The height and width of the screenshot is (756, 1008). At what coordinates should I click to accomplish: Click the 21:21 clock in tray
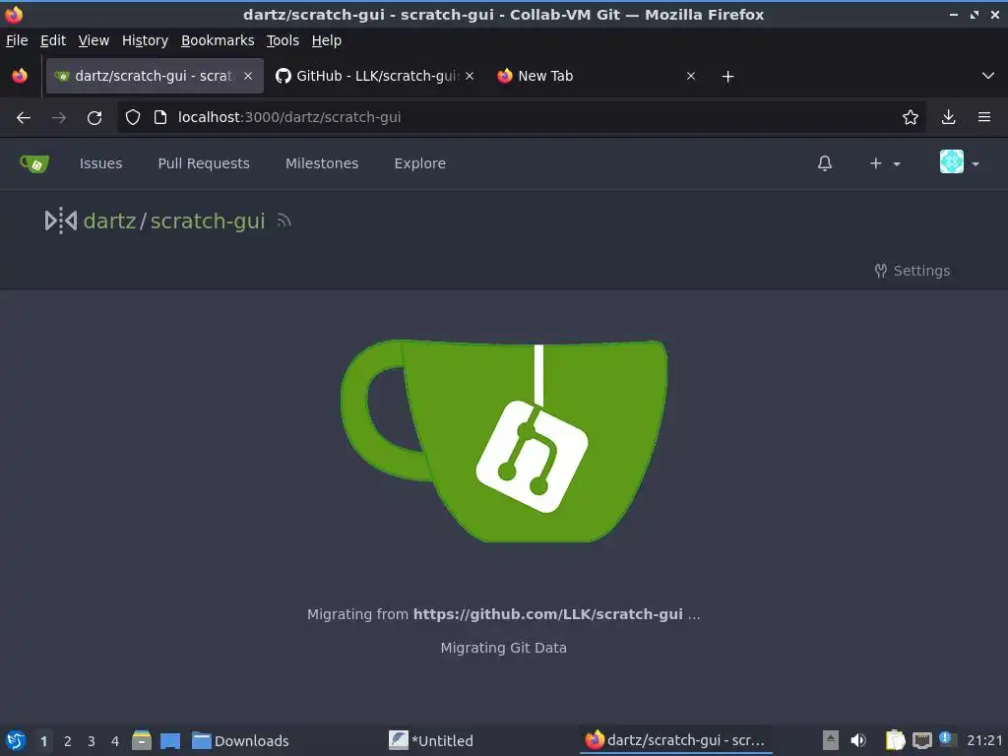984,740
